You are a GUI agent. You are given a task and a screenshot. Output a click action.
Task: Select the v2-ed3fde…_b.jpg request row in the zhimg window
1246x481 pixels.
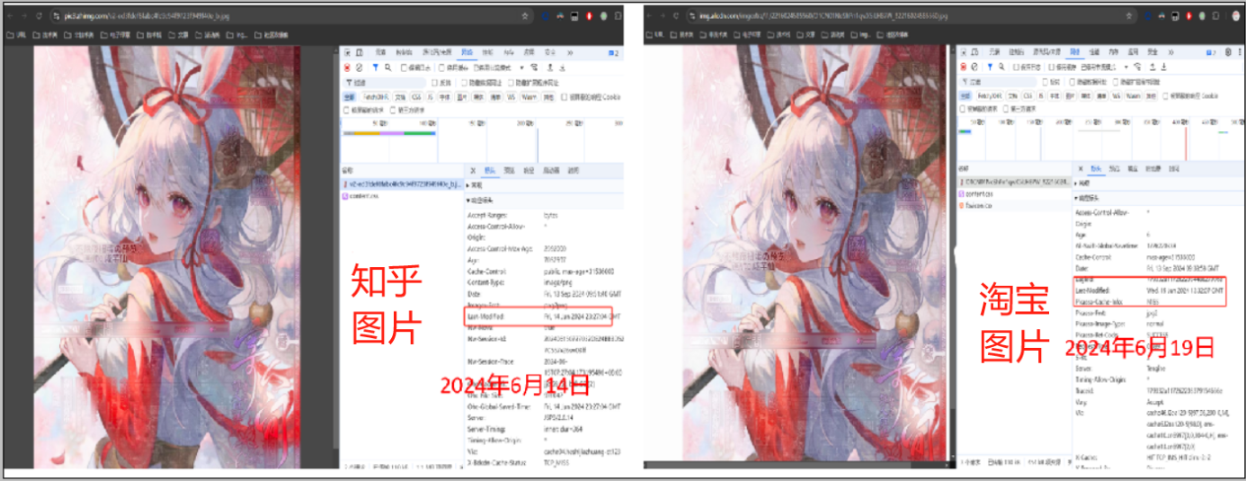pos(403,184)
